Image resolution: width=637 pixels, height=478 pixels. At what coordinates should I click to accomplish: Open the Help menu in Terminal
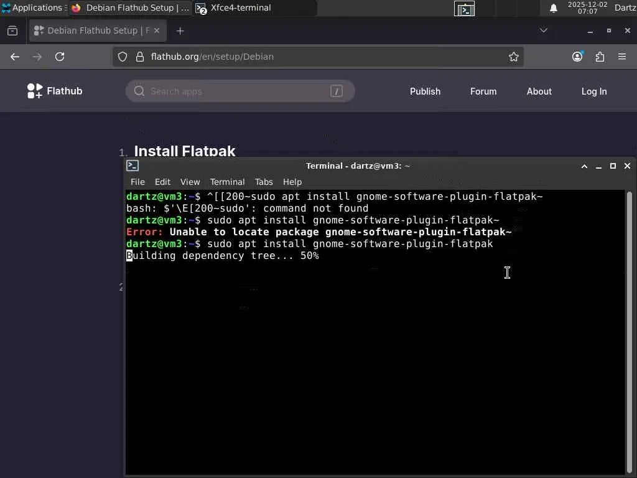(x=292, y=182)
